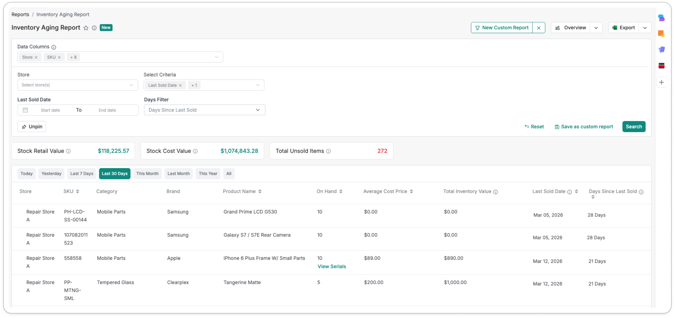Image resolution: width=675 pixels, height=318 pixels.
Task: Click Total Unsold Items info icon
Action: [x=328, y=151]
